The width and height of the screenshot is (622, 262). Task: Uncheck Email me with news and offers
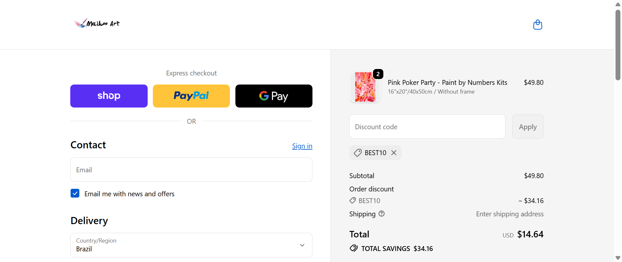(x=75, y=193)
